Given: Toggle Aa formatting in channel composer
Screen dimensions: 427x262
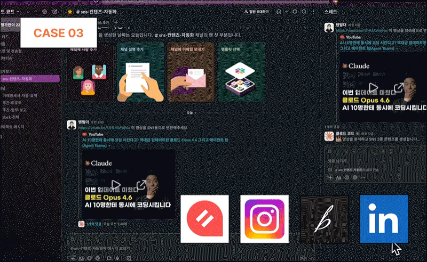Looking at the screenshot, I should click(81, 258).
